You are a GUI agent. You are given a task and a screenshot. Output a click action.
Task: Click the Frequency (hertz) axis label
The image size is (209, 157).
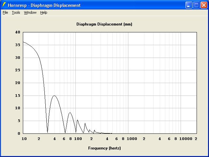point(104,148)
